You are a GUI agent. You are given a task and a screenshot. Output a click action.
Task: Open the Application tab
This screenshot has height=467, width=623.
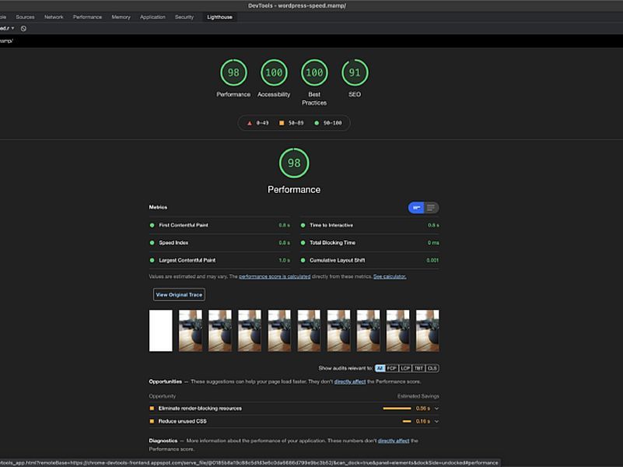(x=152, y=16)
